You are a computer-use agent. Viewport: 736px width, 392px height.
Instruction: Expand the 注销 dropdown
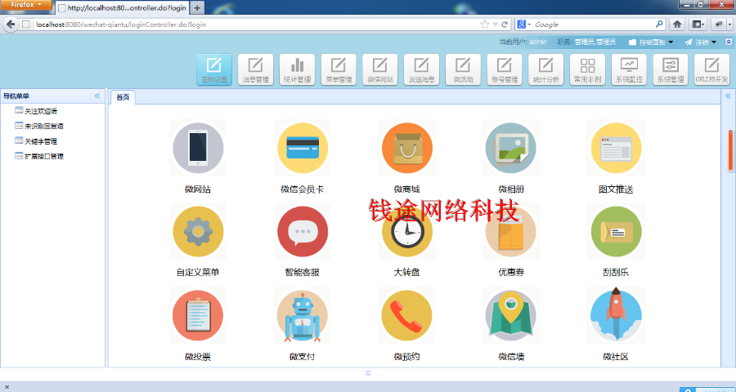point(701,42)
